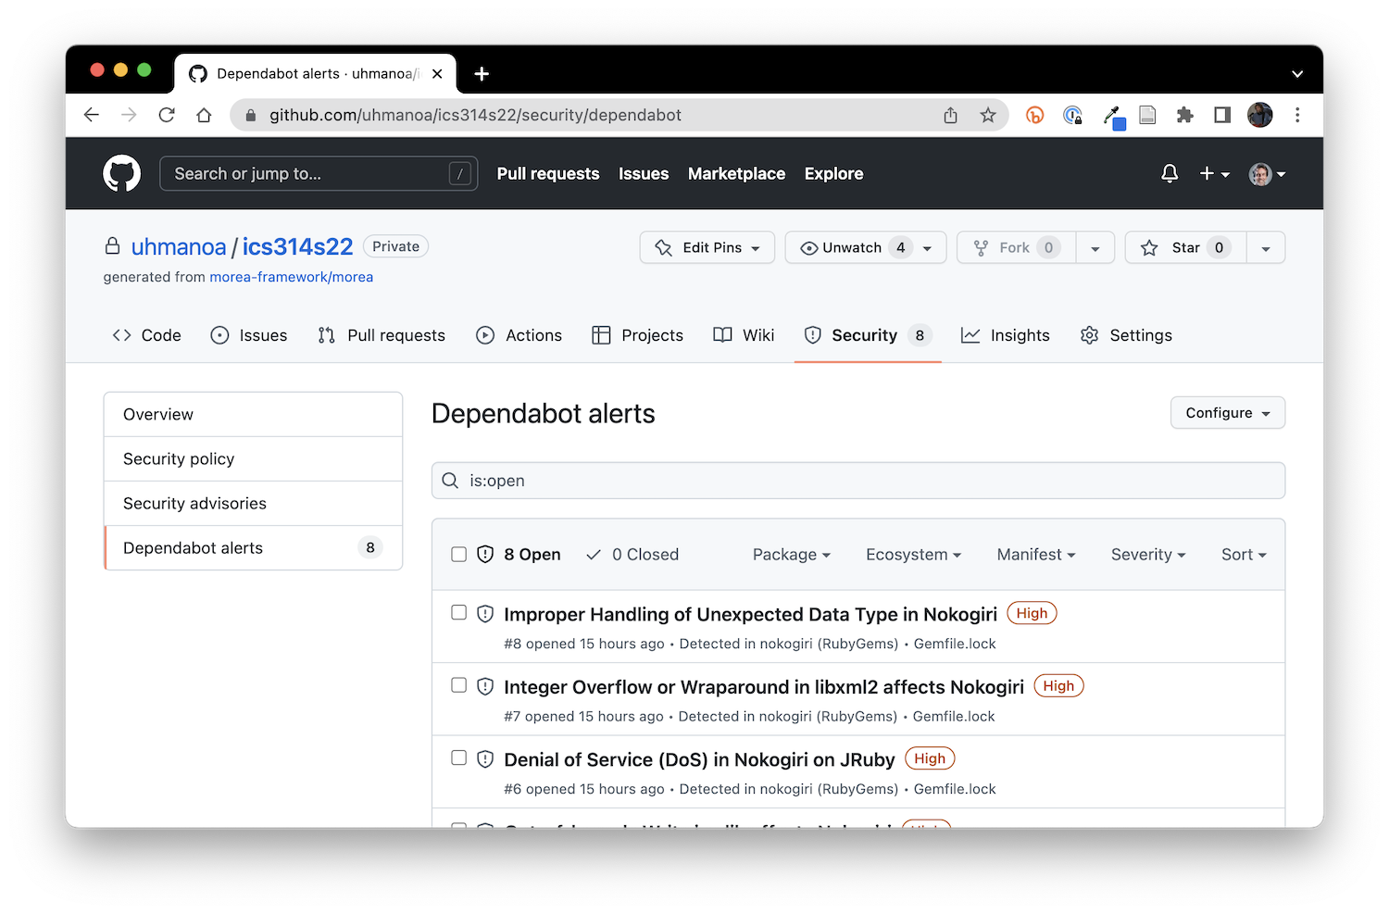Click the browser home icon
Screen dimensions: 1389x914
tap(204, 115)
